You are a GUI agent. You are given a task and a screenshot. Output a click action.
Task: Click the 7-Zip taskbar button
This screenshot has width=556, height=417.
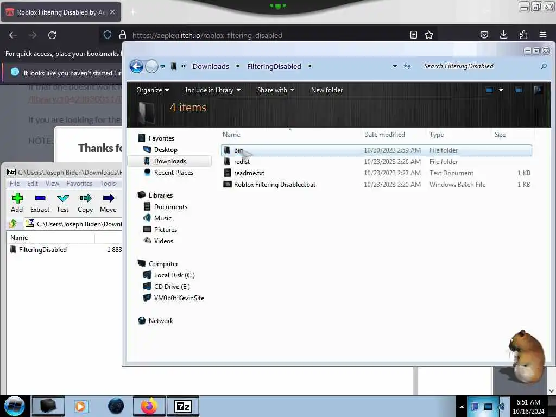[183, 406]
